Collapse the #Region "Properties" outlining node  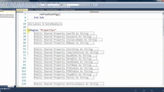point(28,30)
